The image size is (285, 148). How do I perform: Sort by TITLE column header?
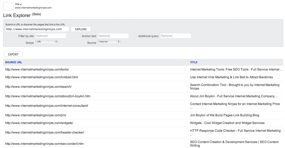(194, 62)
